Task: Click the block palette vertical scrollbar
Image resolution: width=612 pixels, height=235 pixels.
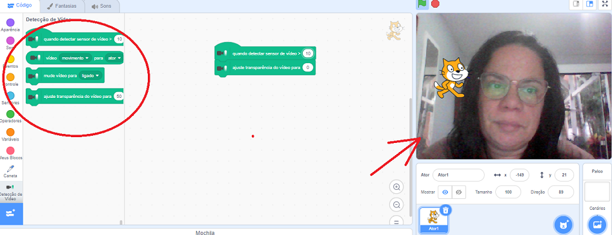Action: click(x=121, y=223)
